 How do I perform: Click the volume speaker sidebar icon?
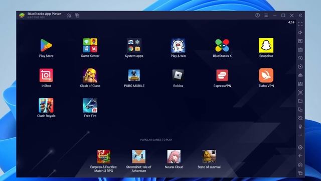pos(300,32)
